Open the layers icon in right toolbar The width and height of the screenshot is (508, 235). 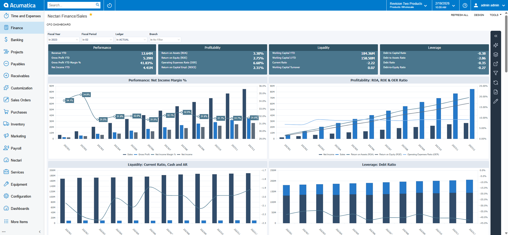tap(496, 54)
